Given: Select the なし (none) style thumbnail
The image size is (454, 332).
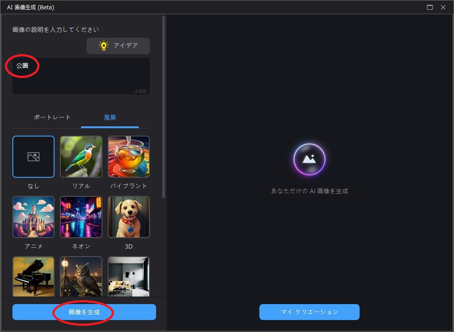Looking at the screenshot, I should point(34,156).
